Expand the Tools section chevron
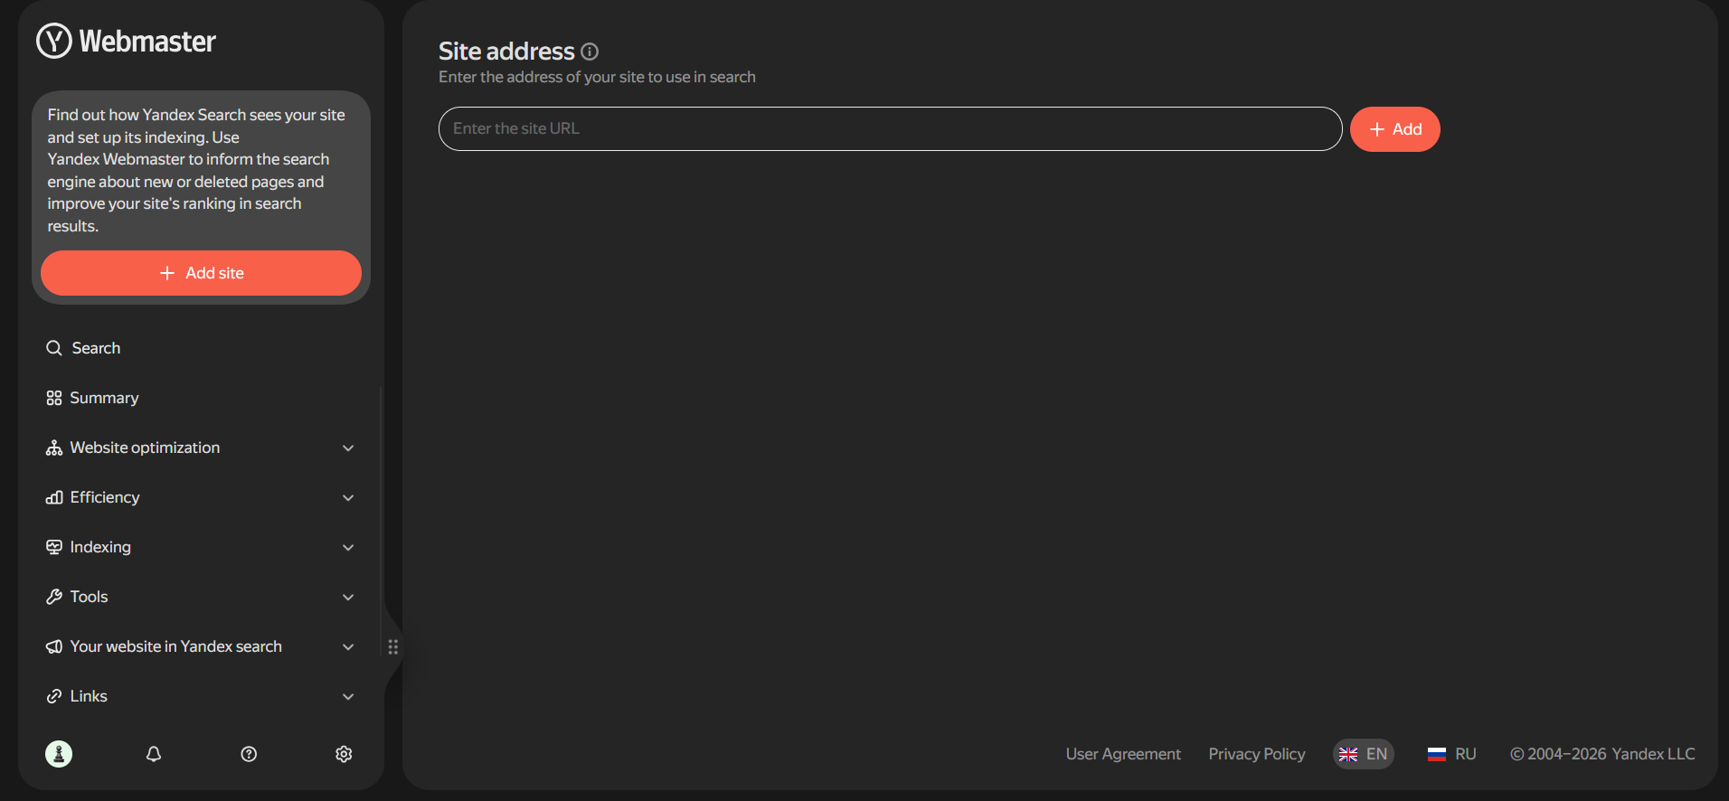This screenshot has width=1729, height=801. tap(348, 597)
